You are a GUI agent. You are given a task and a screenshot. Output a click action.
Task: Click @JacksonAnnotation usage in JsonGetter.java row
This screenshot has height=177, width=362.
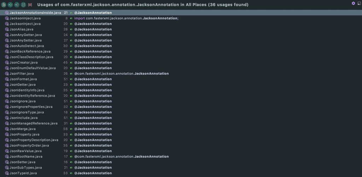click(93, 85)
